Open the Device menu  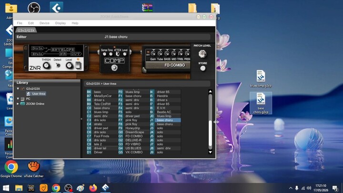pos(44,23)
